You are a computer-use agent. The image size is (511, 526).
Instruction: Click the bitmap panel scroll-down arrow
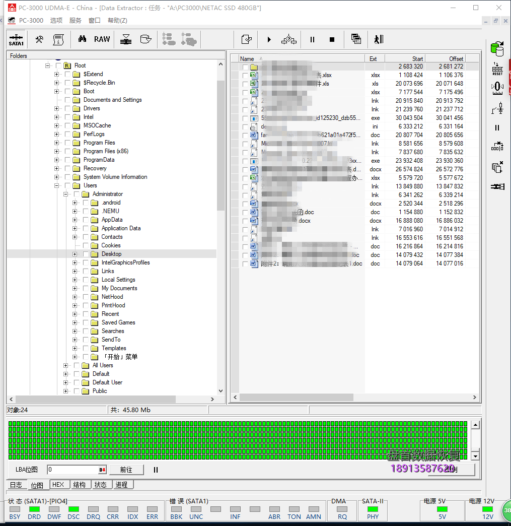[x=475, y=456]
